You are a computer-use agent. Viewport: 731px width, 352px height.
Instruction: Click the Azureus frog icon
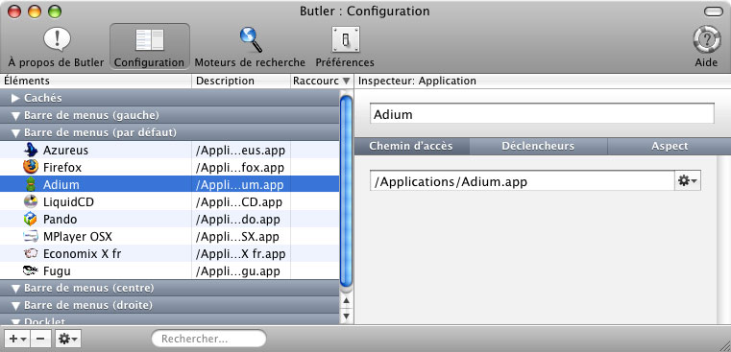[31, 150]
